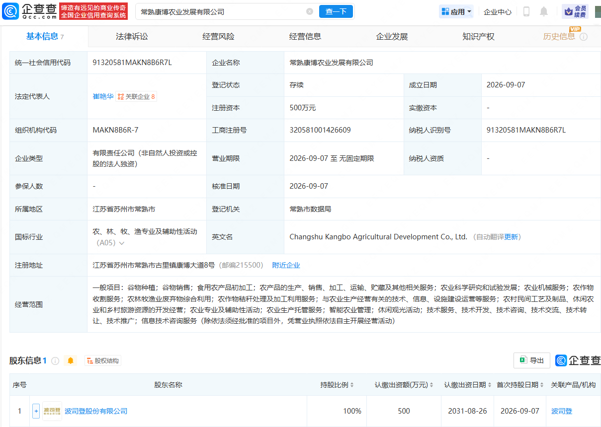601x427 pixels.
Task: Expand the A05 industry classification chevron
Action: [121, 243]
